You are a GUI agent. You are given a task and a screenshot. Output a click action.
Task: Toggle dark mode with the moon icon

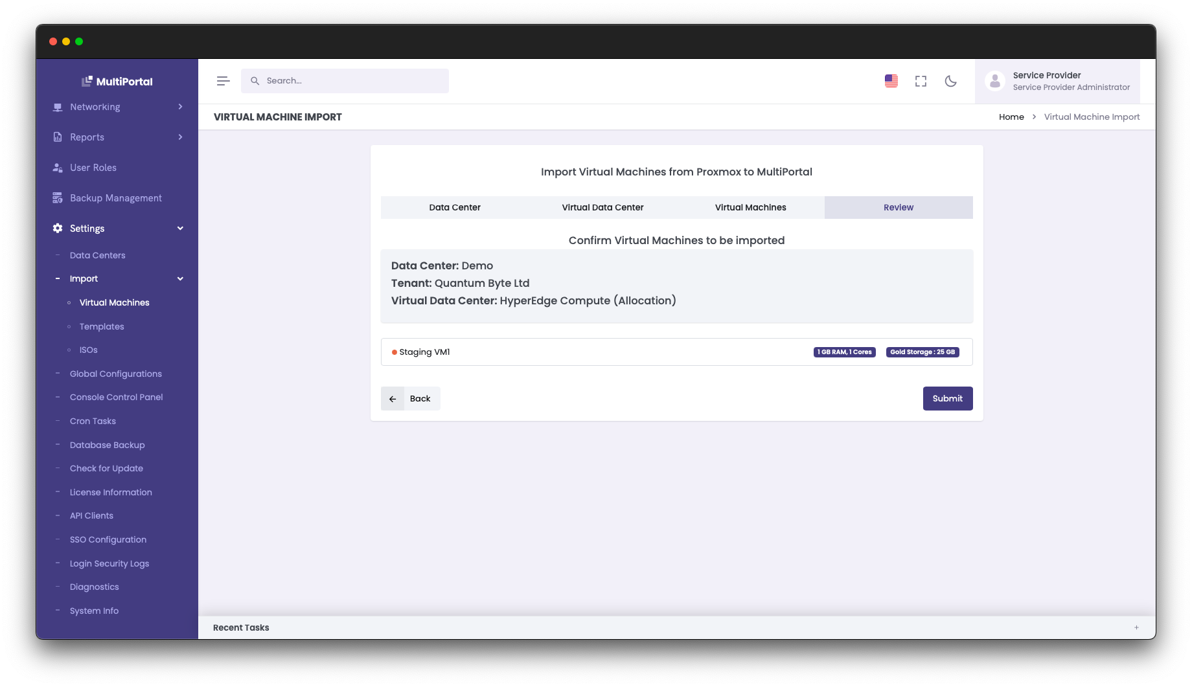click(950, 81)
